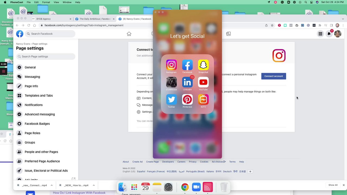Image resolution: width=347 pixels, height=195 pixels.
Task: Open the Twitter app on the phone
Action: 171,99
